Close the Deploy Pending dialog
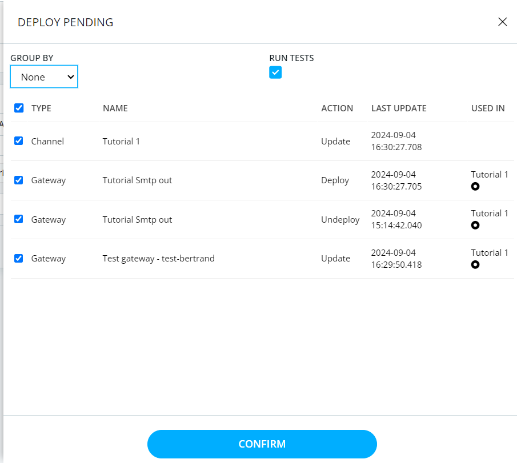Viewport: 517px width, 463px height. click(502, 22)
